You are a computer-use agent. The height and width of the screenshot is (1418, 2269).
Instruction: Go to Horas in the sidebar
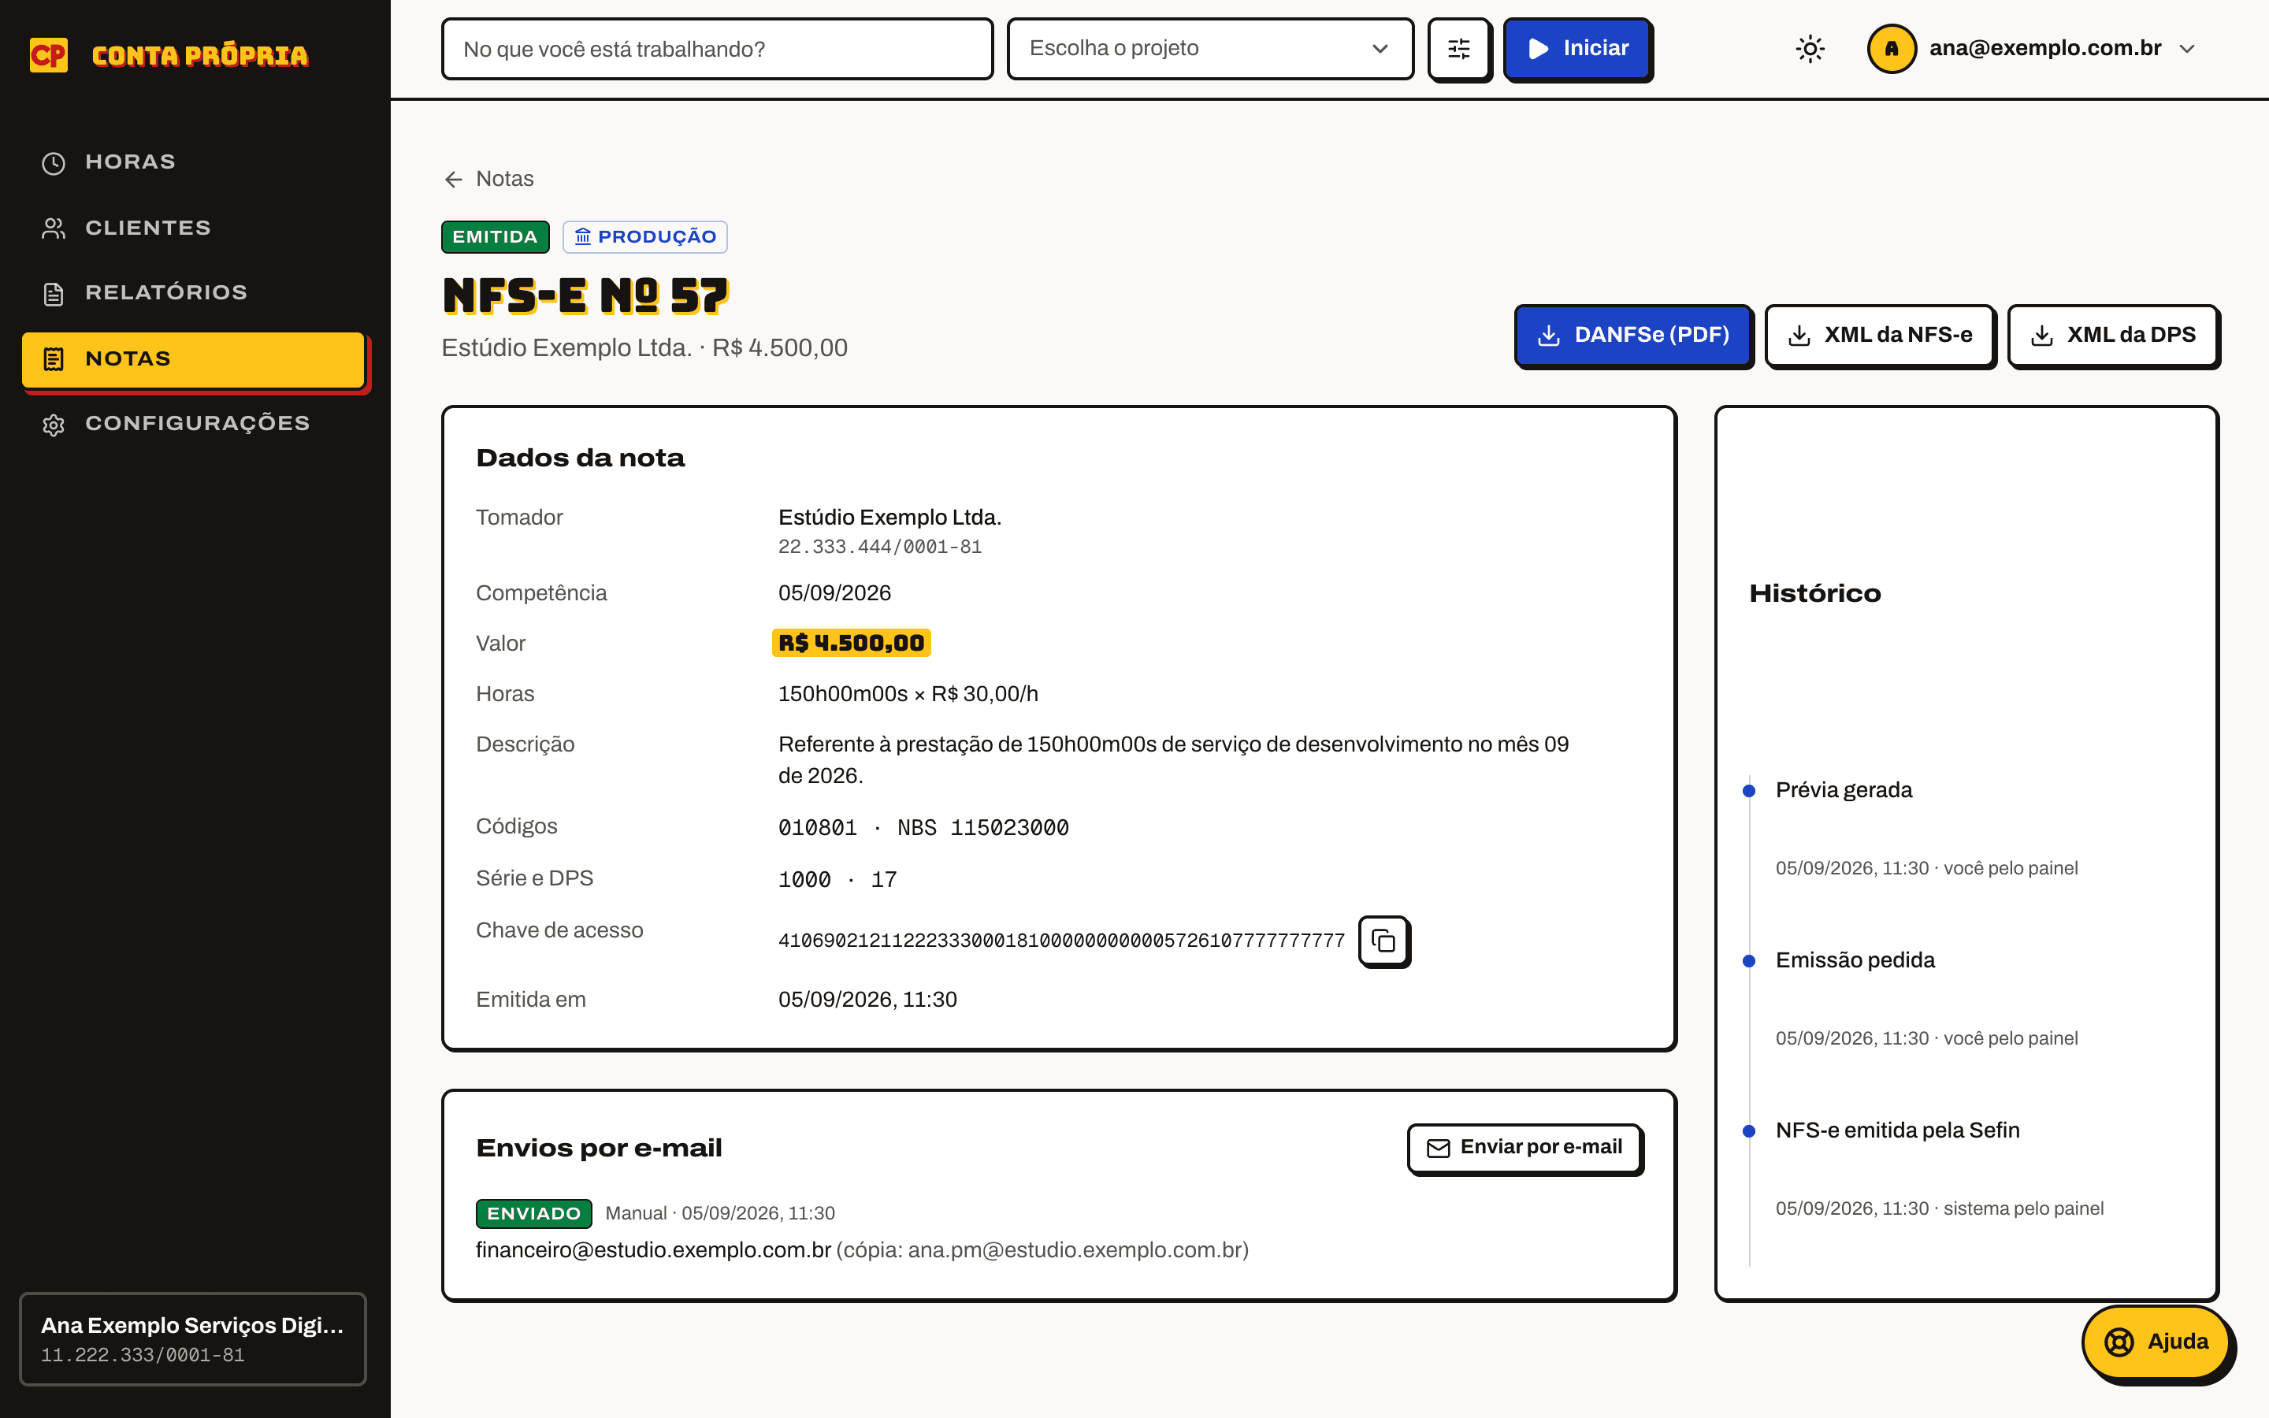[x=193, y=162]
